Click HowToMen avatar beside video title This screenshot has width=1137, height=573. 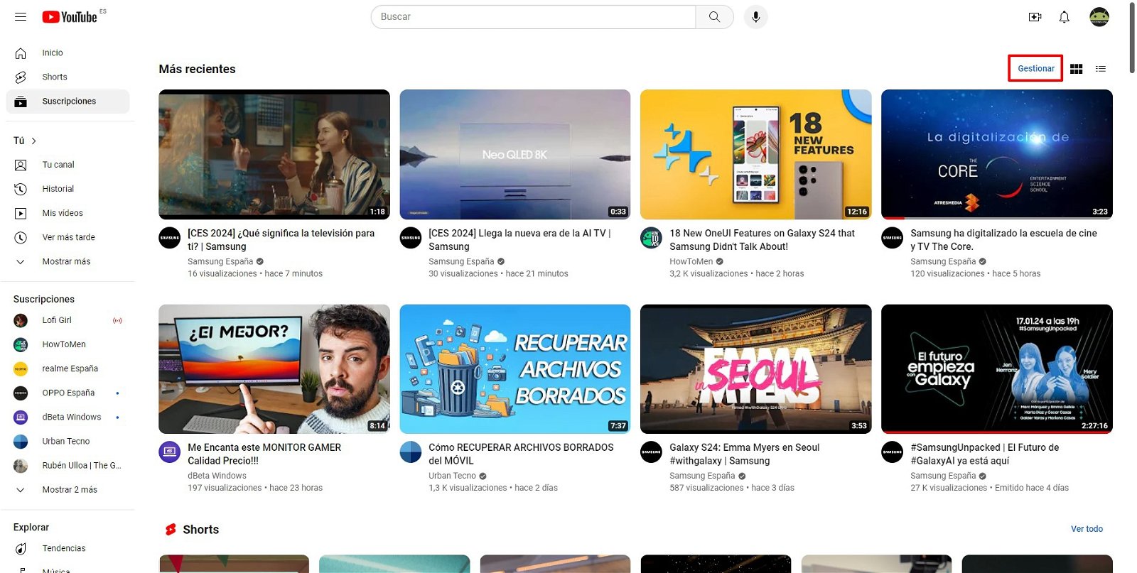pyautogui.click(x=651, y=238)
